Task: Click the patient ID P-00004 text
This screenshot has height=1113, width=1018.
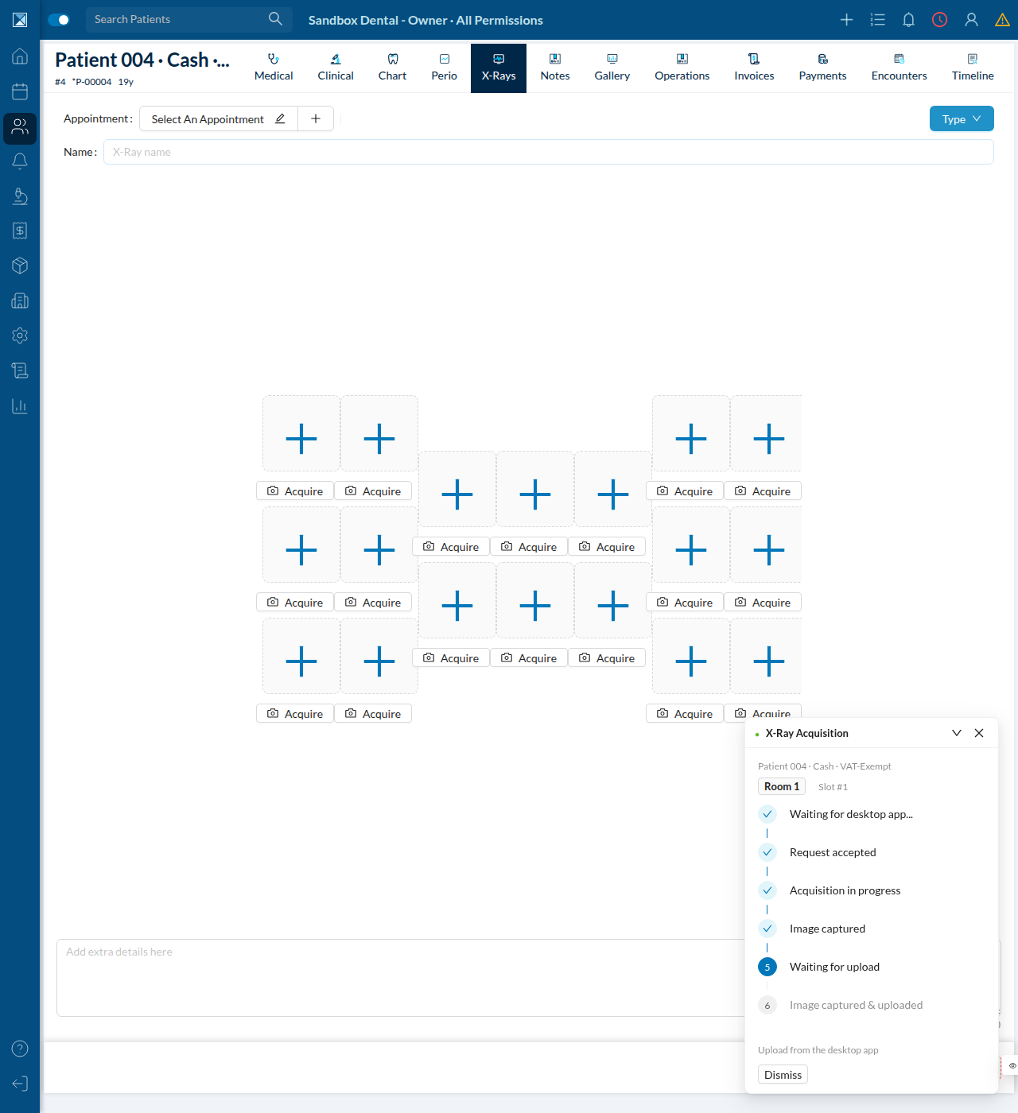Action: coord(92,82)
